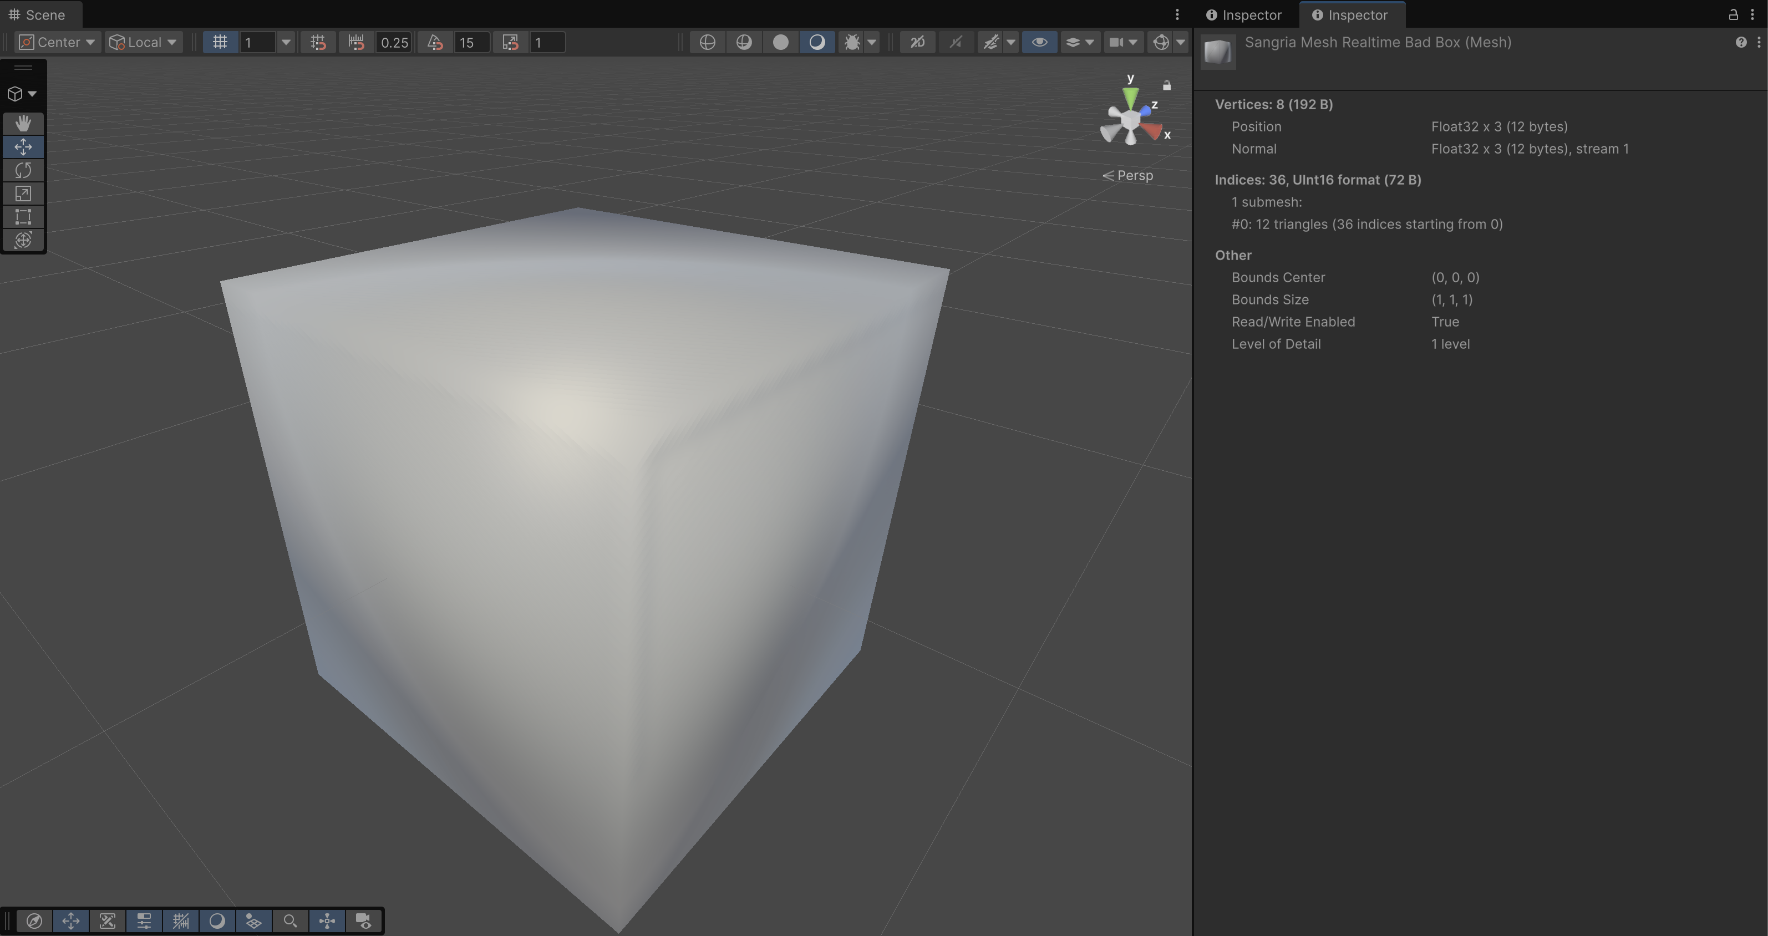
Task: Expand the scene camera settings dropdown
Action: pos(1123,43)
